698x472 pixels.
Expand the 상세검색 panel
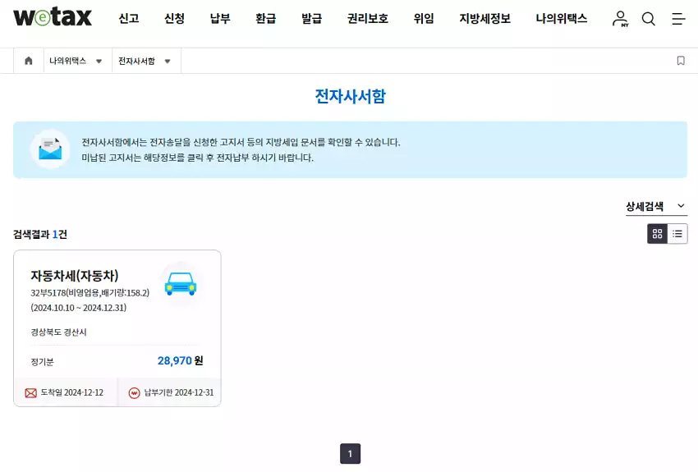[656, 206]
